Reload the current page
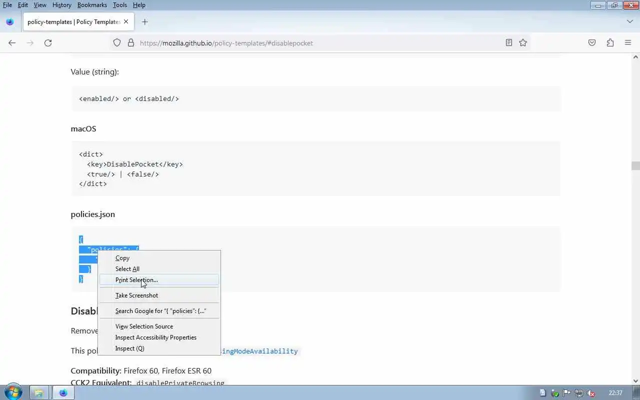This screenshot has width=640, height=400. 48,43
